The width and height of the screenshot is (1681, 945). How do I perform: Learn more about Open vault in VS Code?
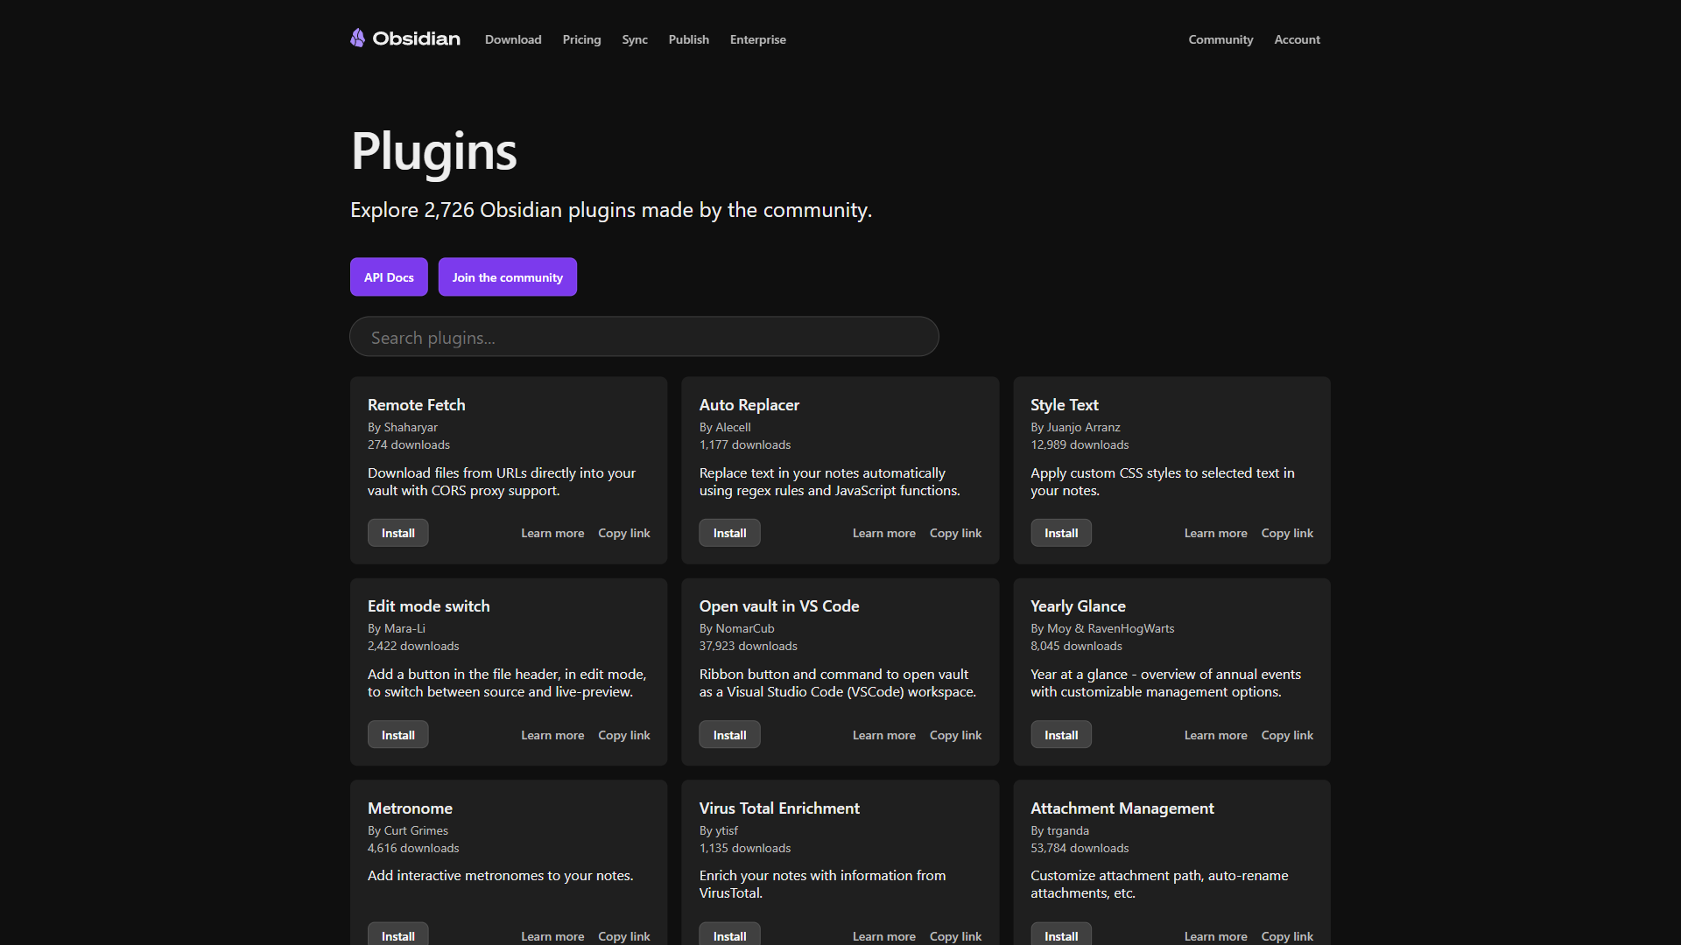pyautogui.click(x=884, y=735)
